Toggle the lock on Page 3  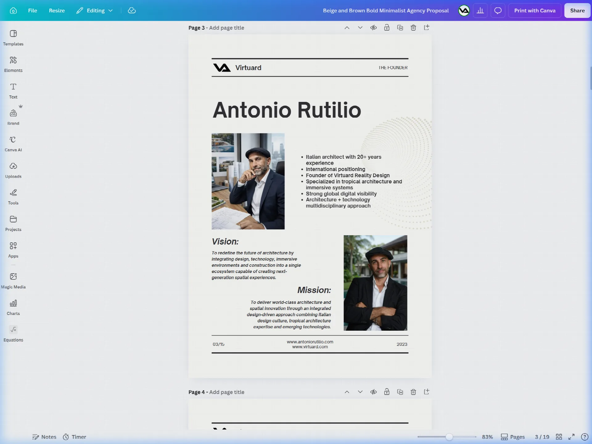(x=387, y=28)
